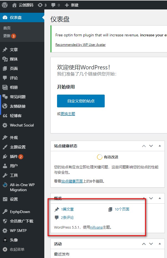Image resolution: width=167 pixels, height=258 pixels.
Task: Click the 收起菜单 label to collapse the sidebar
Action: tap(17, 249)
